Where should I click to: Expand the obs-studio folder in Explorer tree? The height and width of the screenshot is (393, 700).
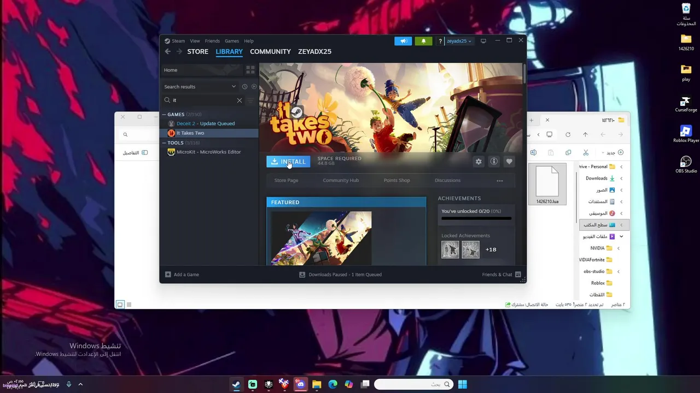point(619,272)
